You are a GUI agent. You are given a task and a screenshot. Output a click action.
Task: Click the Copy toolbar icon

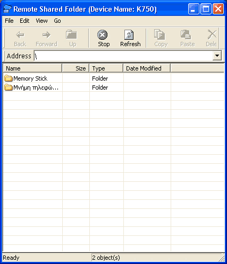(x=159, y=34)
